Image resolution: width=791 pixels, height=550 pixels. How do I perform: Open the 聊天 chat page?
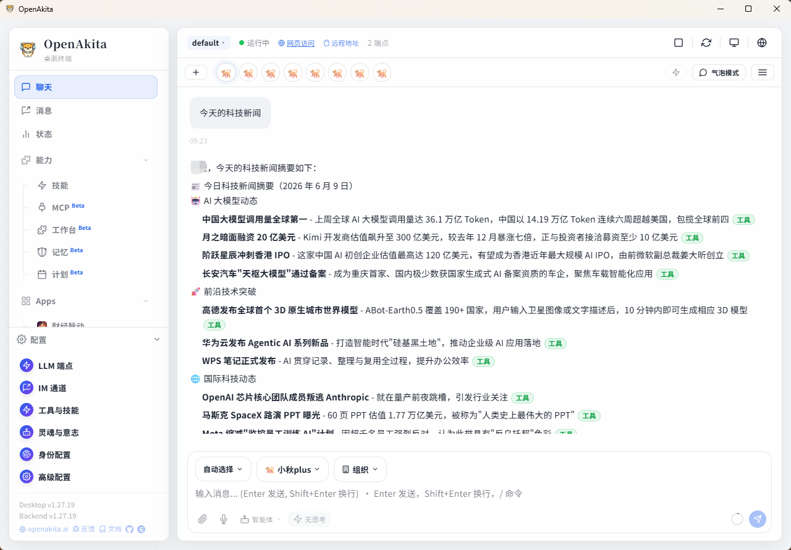click(86, 87)
